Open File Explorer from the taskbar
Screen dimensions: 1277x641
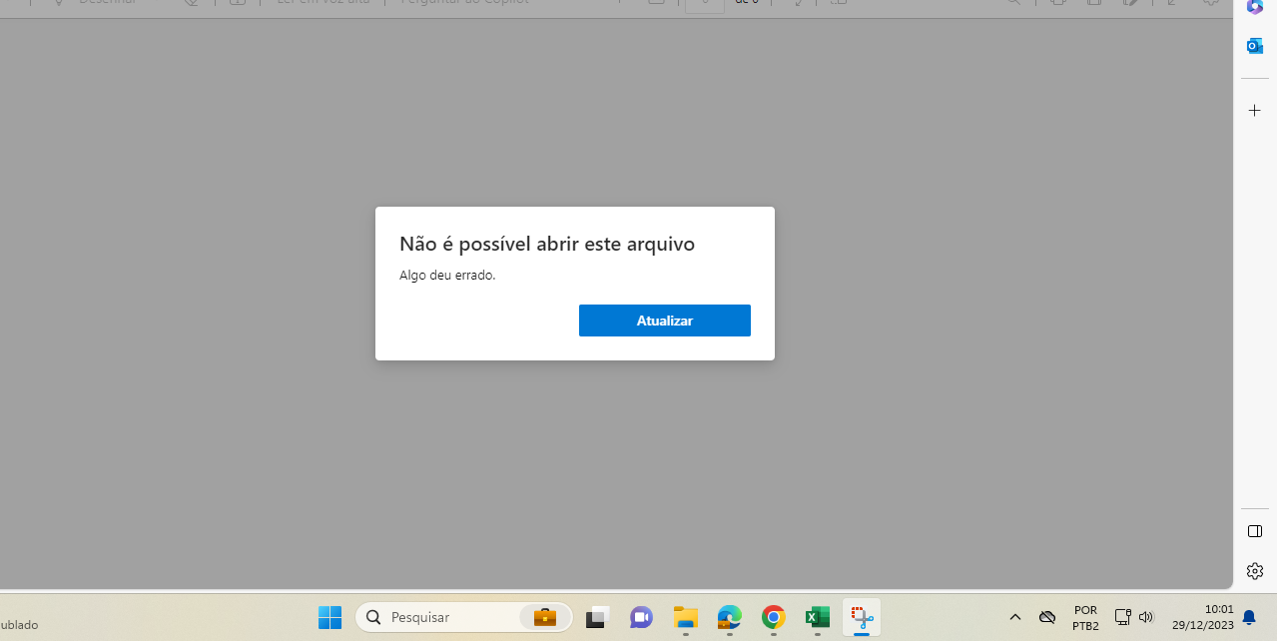pos(685,617)
